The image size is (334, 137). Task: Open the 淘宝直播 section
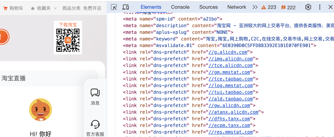tap(14, 78)
